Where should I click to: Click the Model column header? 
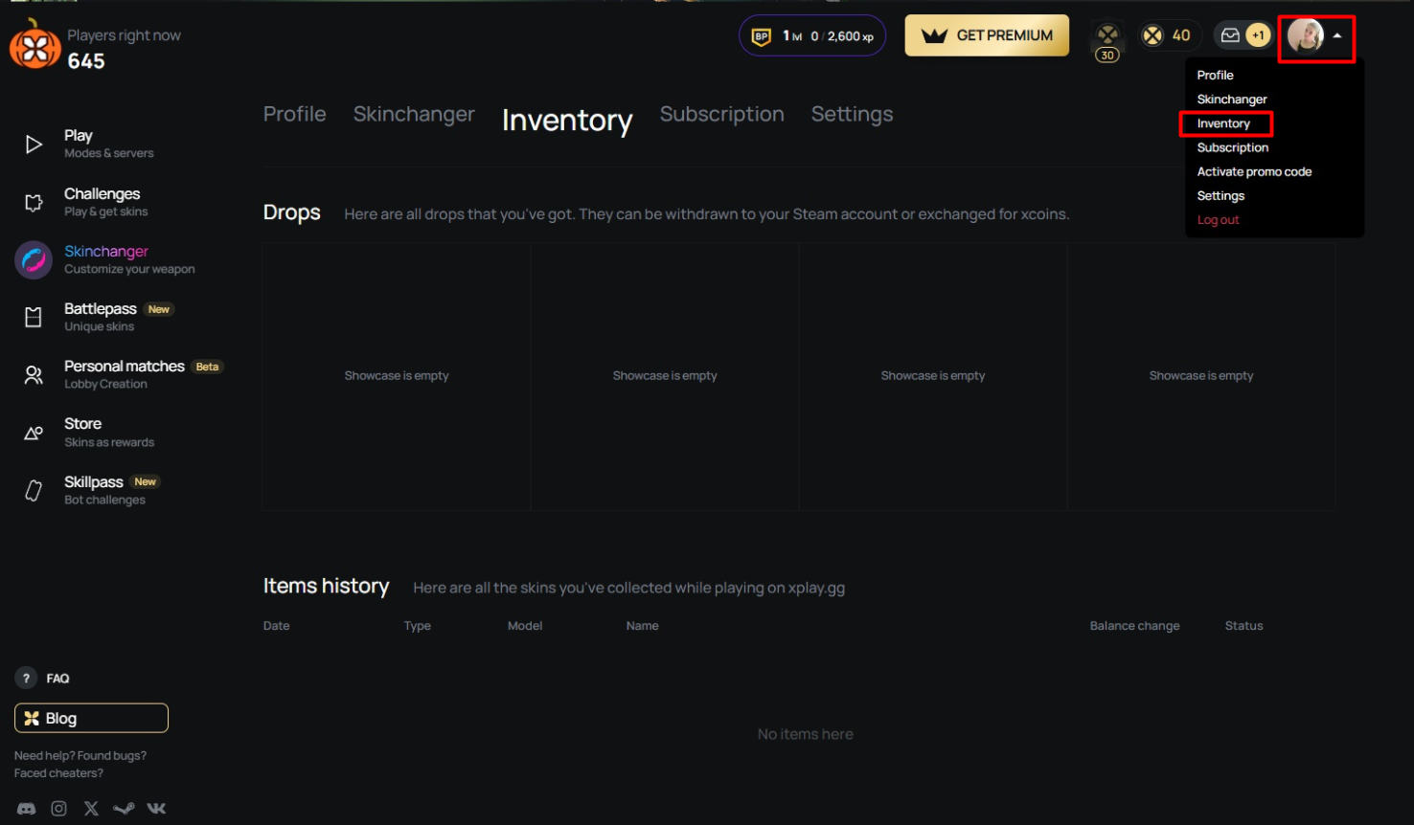[x=524, y=626]
